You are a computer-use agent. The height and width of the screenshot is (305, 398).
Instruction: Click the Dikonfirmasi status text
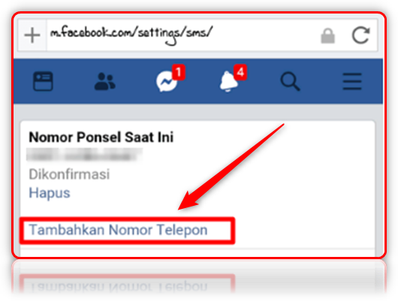(69, 174)
